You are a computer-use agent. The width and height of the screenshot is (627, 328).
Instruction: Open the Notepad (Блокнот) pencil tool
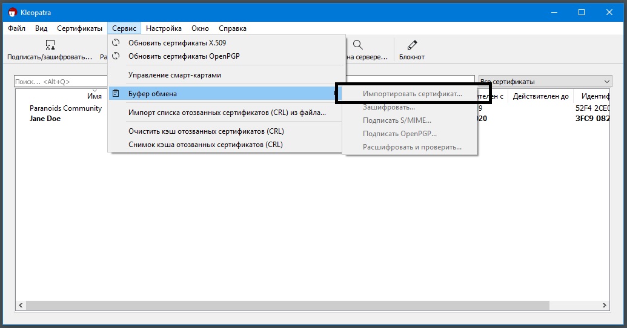412,45
